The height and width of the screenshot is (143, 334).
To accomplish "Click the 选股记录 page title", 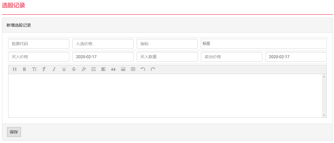I will click(x=13, y=6).
